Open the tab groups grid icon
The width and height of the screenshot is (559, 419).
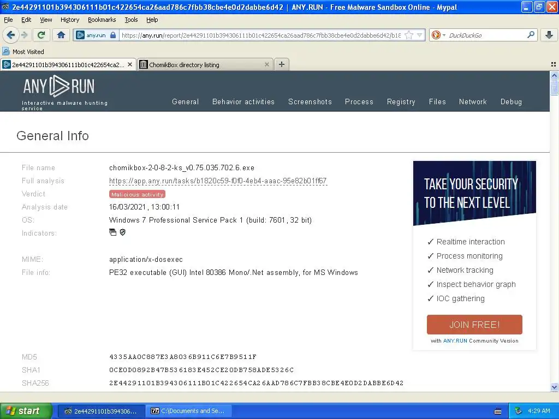[554, 64]
